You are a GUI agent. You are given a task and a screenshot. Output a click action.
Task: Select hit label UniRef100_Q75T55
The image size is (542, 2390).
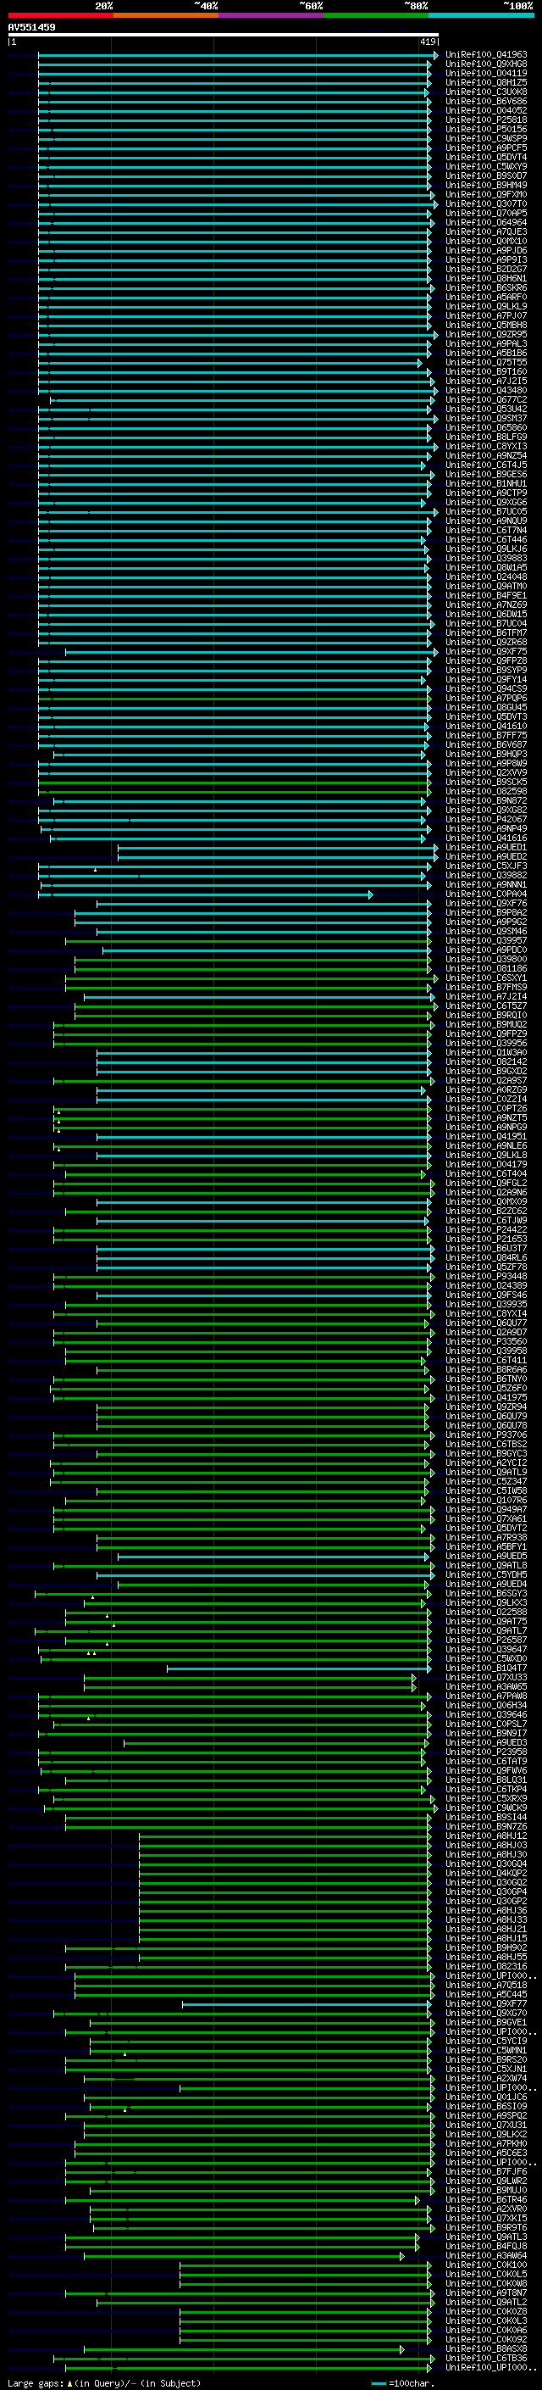pyautogui.click(x=486, y=363)
